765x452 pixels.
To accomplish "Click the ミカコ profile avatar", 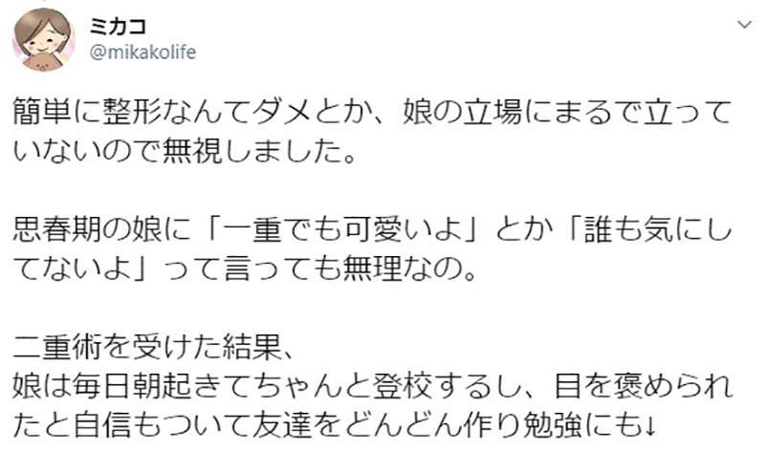I will click(42, 39).
